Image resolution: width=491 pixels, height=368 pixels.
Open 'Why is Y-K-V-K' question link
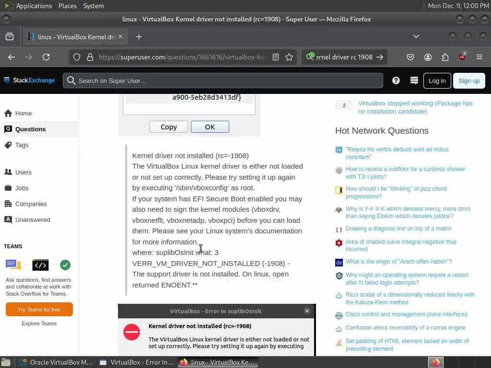(x=408, y=212)
